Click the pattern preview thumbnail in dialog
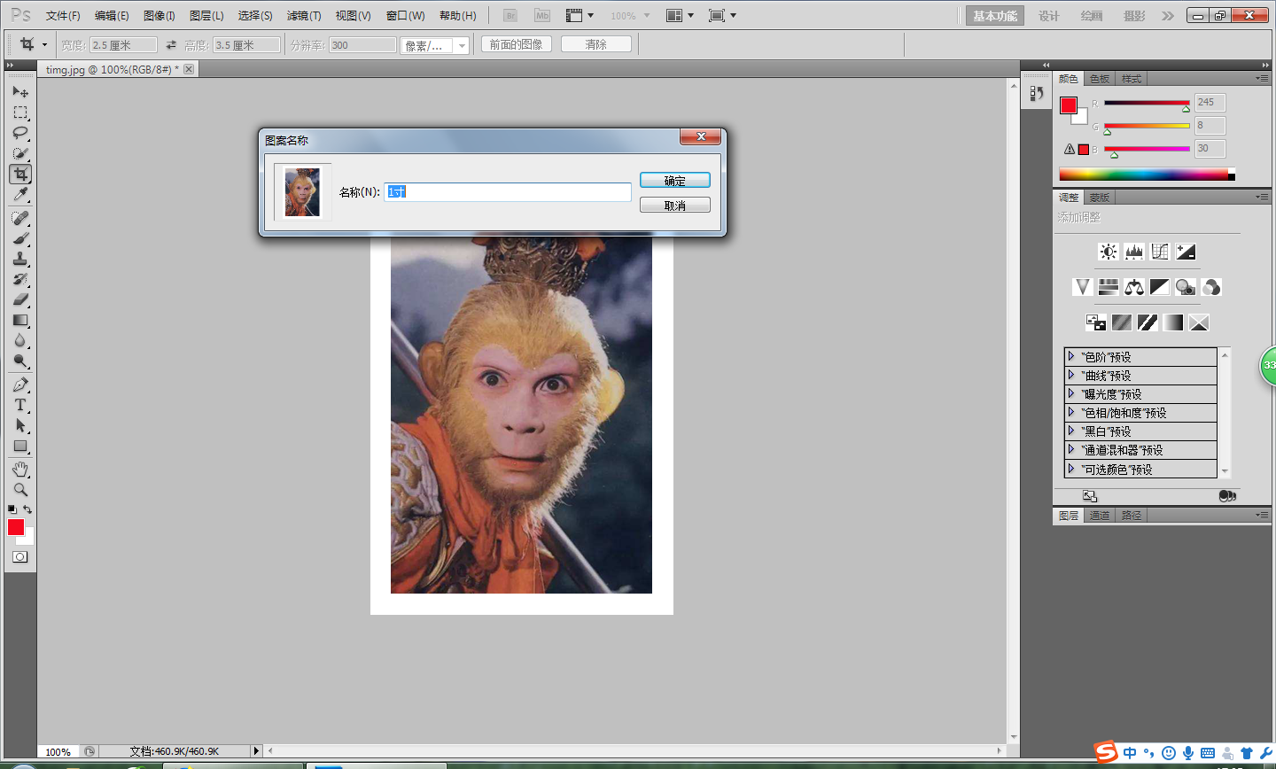This screenshot has height=769, width=1276. pyautogui.click(x=302, y=192)
